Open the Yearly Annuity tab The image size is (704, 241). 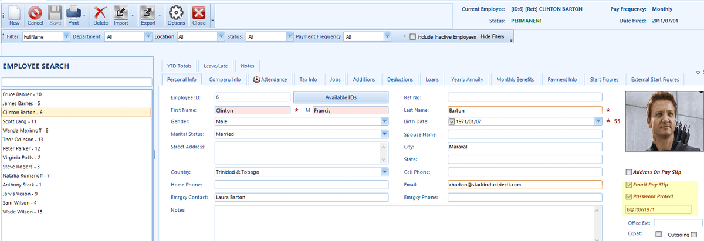point(467,80)
